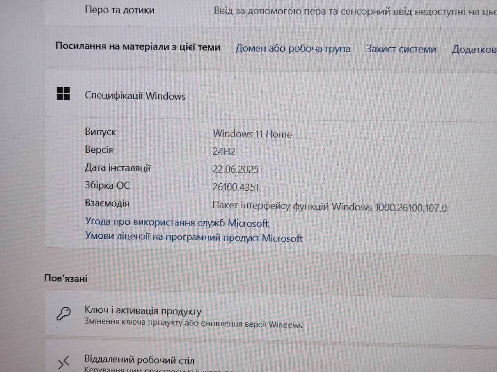This screenshot has width=497, height=372.
Task: Select the Пакет інтерфейсу функцій Windows value
Action: (329, 207)
